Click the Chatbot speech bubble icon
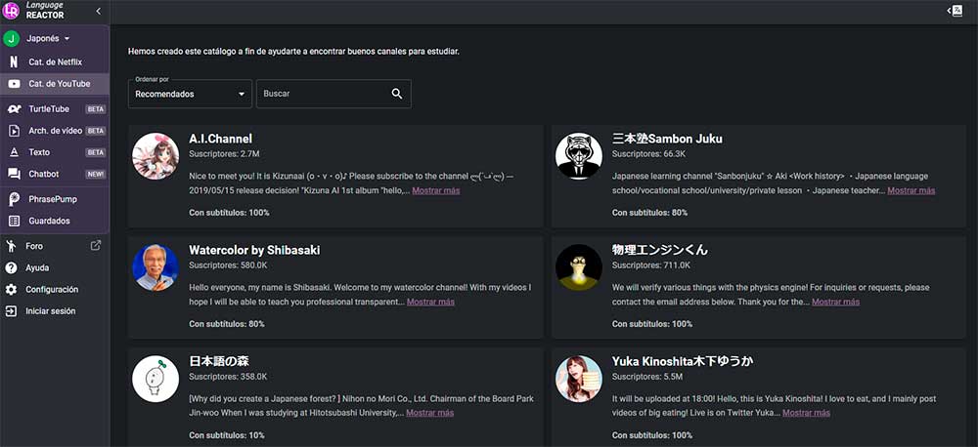The height and width of the screenshot is (447, 978). [14, 175]
